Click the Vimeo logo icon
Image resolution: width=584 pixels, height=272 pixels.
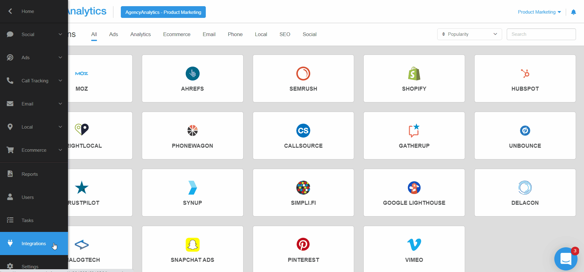[414, 245]
